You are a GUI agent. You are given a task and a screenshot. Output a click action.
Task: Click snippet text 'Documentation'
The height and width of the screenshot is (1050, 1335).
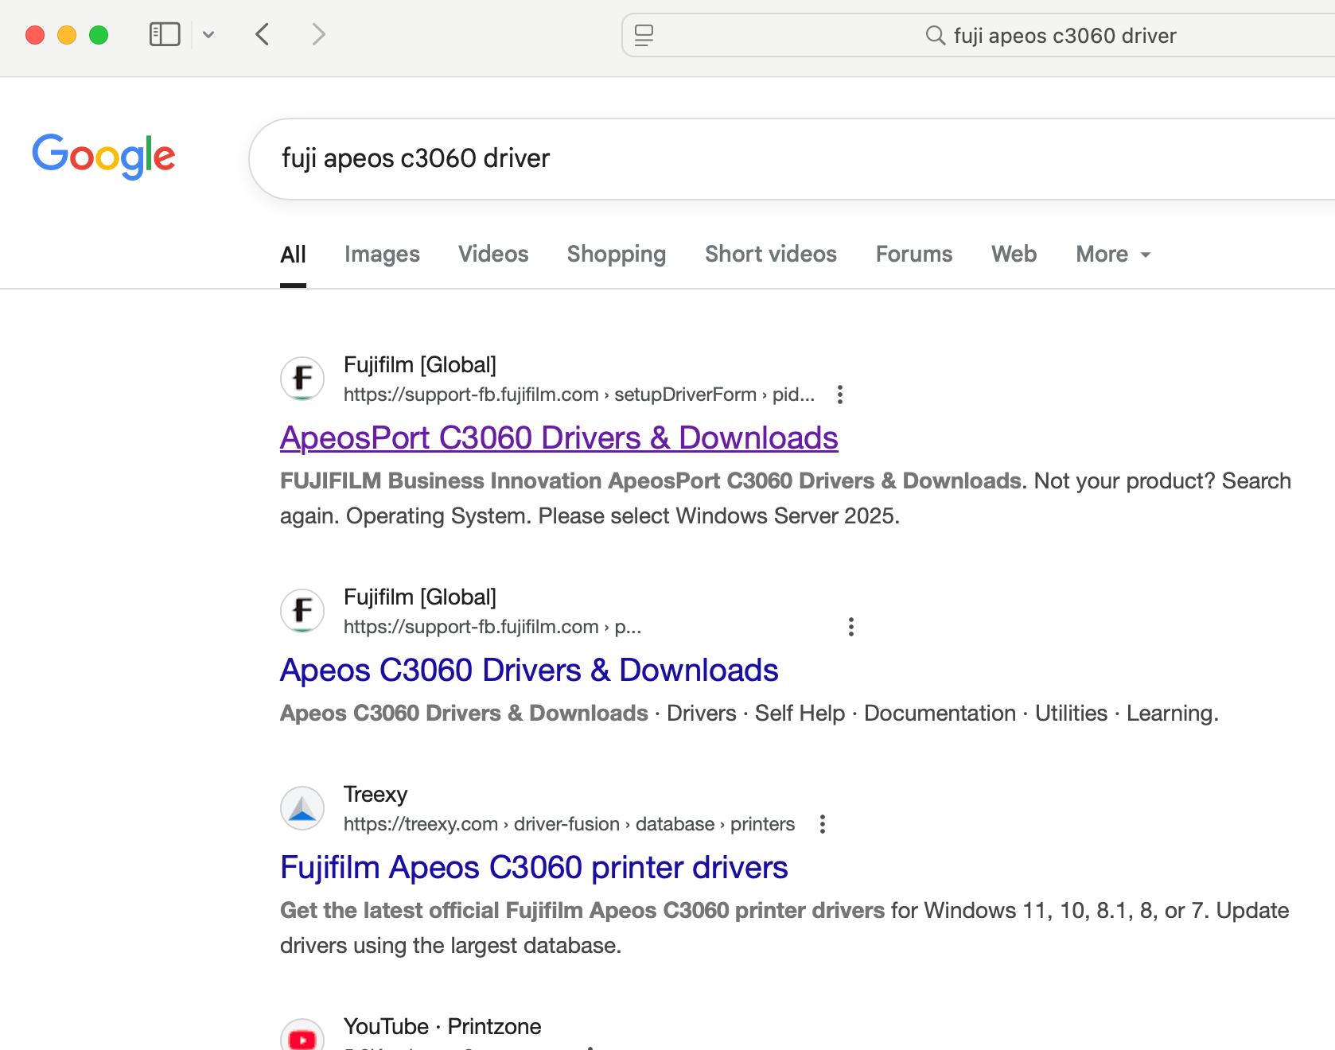pos(940,714)
